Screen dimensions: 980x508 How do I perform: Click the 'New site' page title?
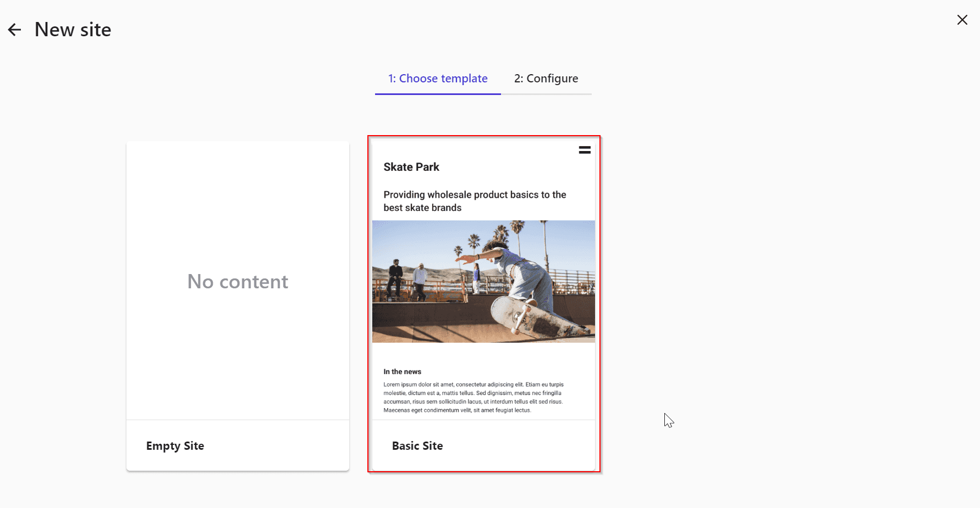pos(73,30)
